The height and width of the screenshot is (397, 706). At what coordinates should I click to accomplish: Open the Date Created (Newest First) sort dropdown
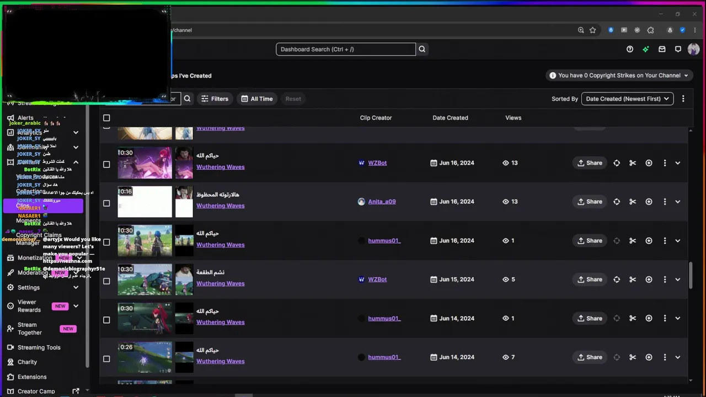click(x=627, y=99)
